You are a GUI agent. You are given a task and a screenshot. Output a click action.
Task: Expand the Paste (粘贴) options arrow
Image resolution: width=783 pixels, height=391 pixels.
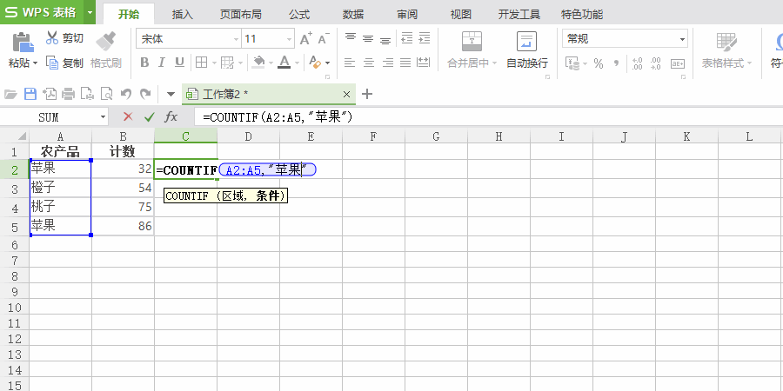35,63
